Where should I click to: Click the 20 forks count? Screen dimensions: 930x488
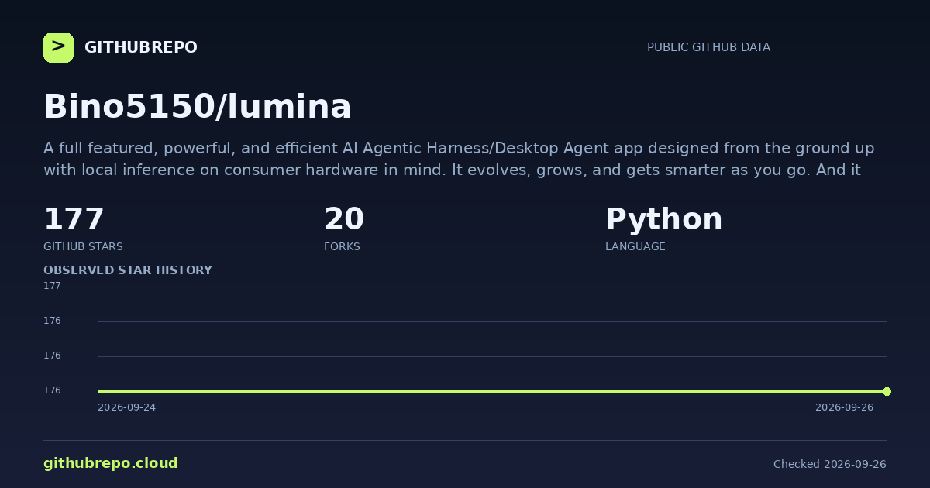click(344, 219)
